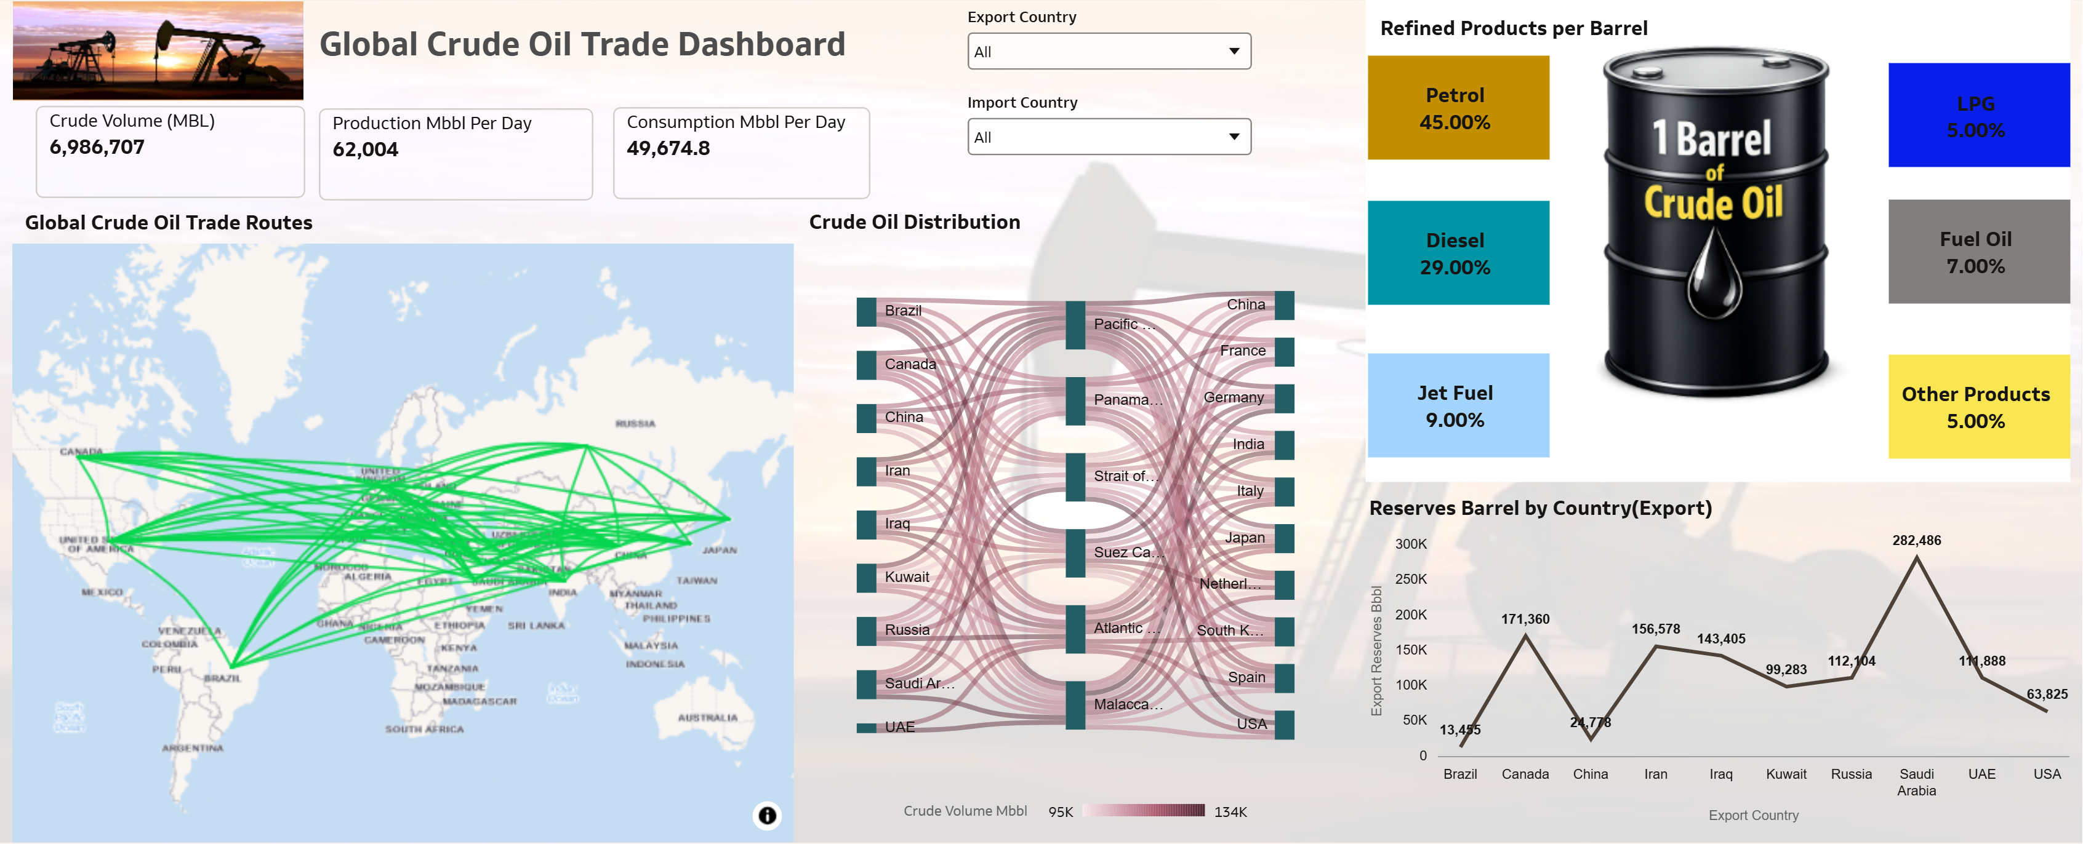Screen dimensions: 2083x844
Task: Click the map info icon
Action: coord(766,815)
